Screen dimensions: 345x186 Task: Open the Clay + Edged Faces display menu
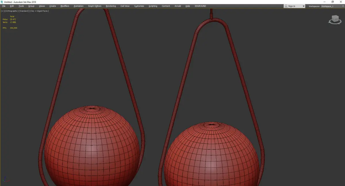39,11
